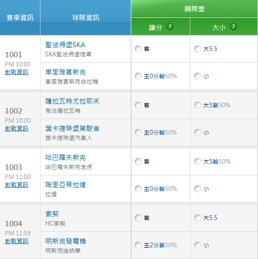This screenshot has width=258, height=259.
Task: Click the PM 11:59 match time
Action: point(18,233)
